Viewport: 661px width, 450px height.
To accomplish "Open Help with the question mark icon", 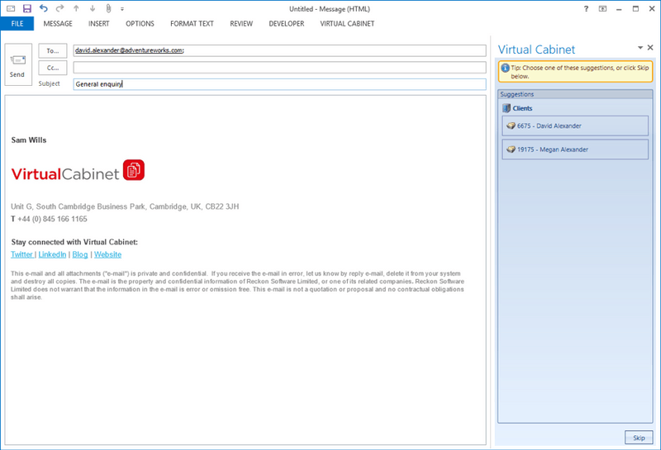I will point(586,8).
